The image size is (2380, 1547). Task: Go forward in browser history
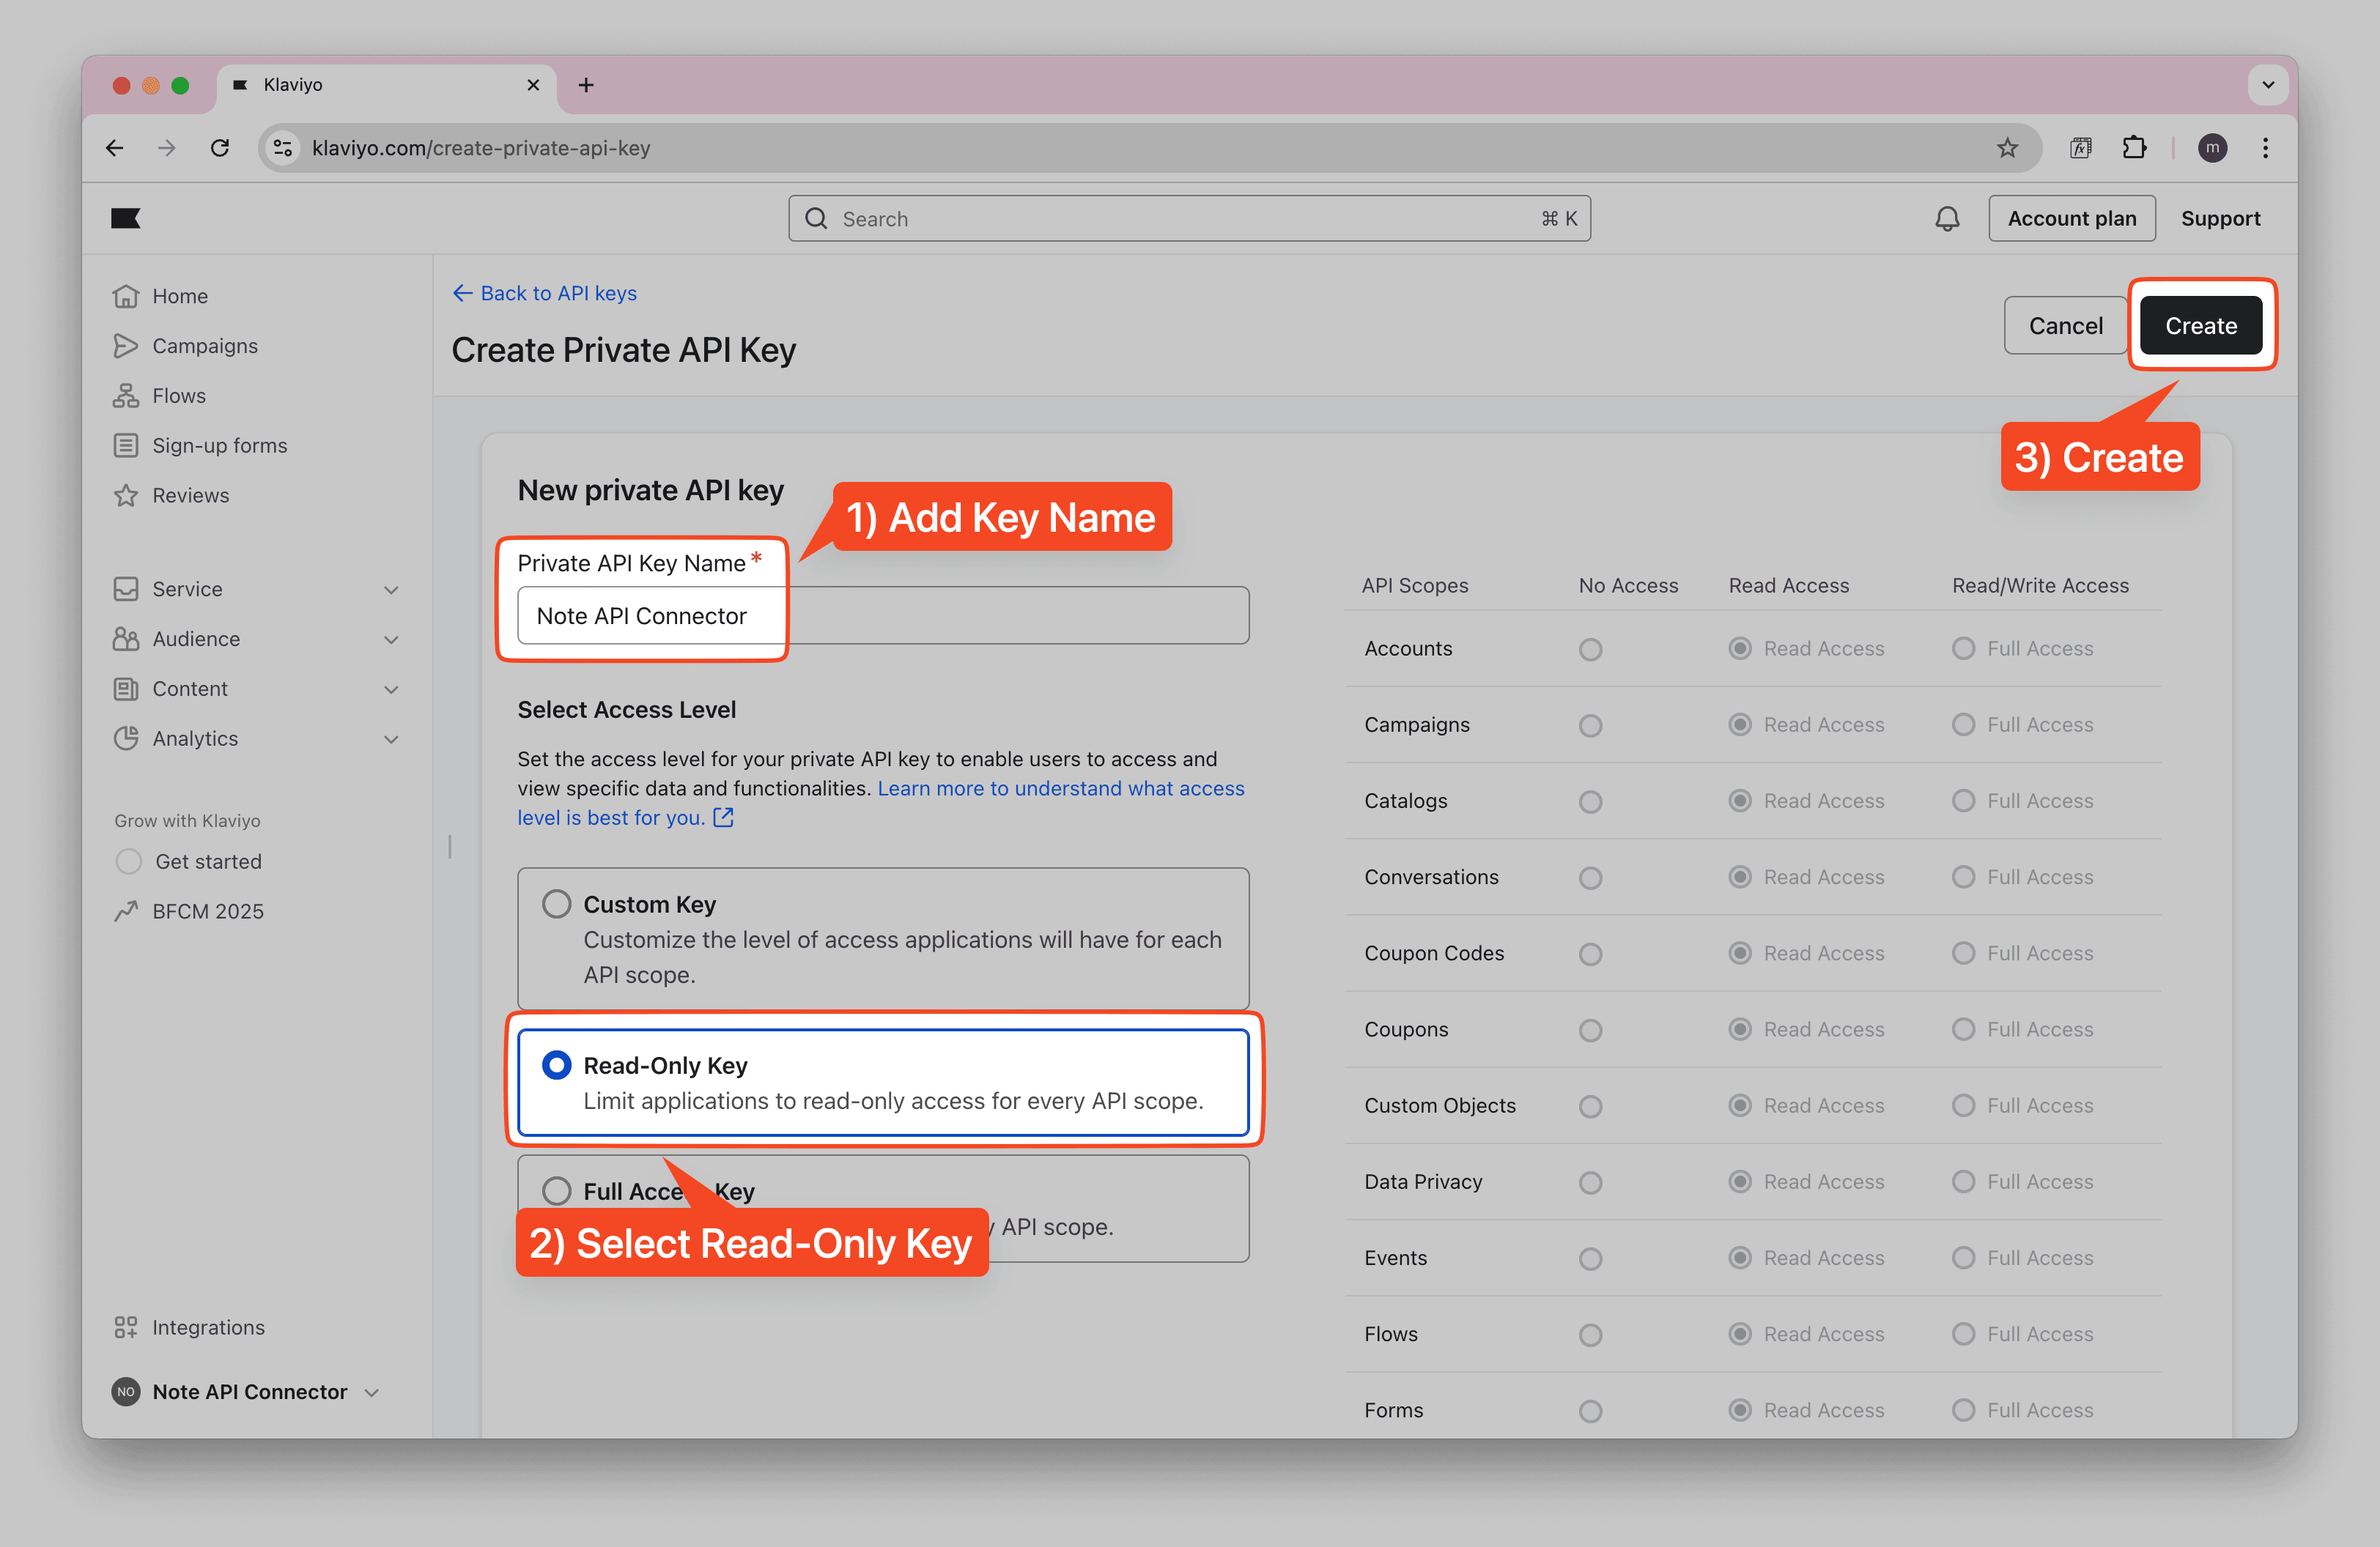(167, 148)
